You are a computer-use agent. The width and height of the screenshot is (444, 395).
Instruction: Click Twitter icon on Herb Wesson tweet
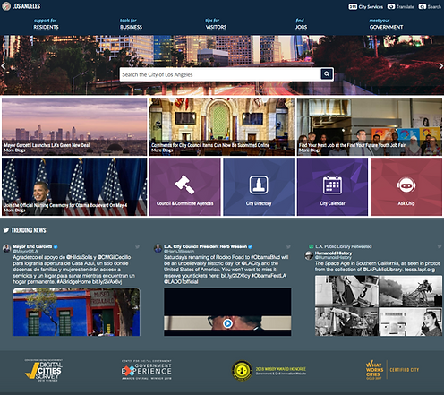click(288, 246)
